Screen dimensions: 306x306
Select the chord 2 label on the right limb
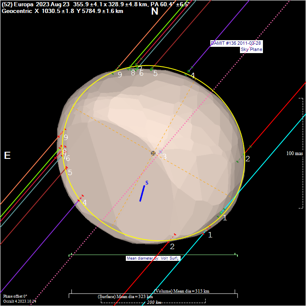[247, 159]
